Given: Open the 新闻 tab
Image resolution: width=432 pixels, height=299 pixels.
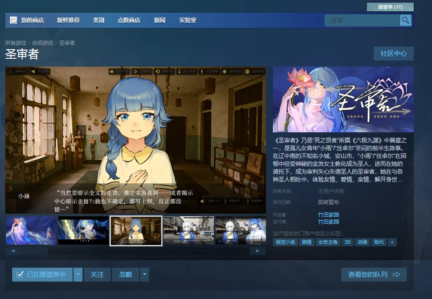Looking at the screenshot, I should click(160, 20).
